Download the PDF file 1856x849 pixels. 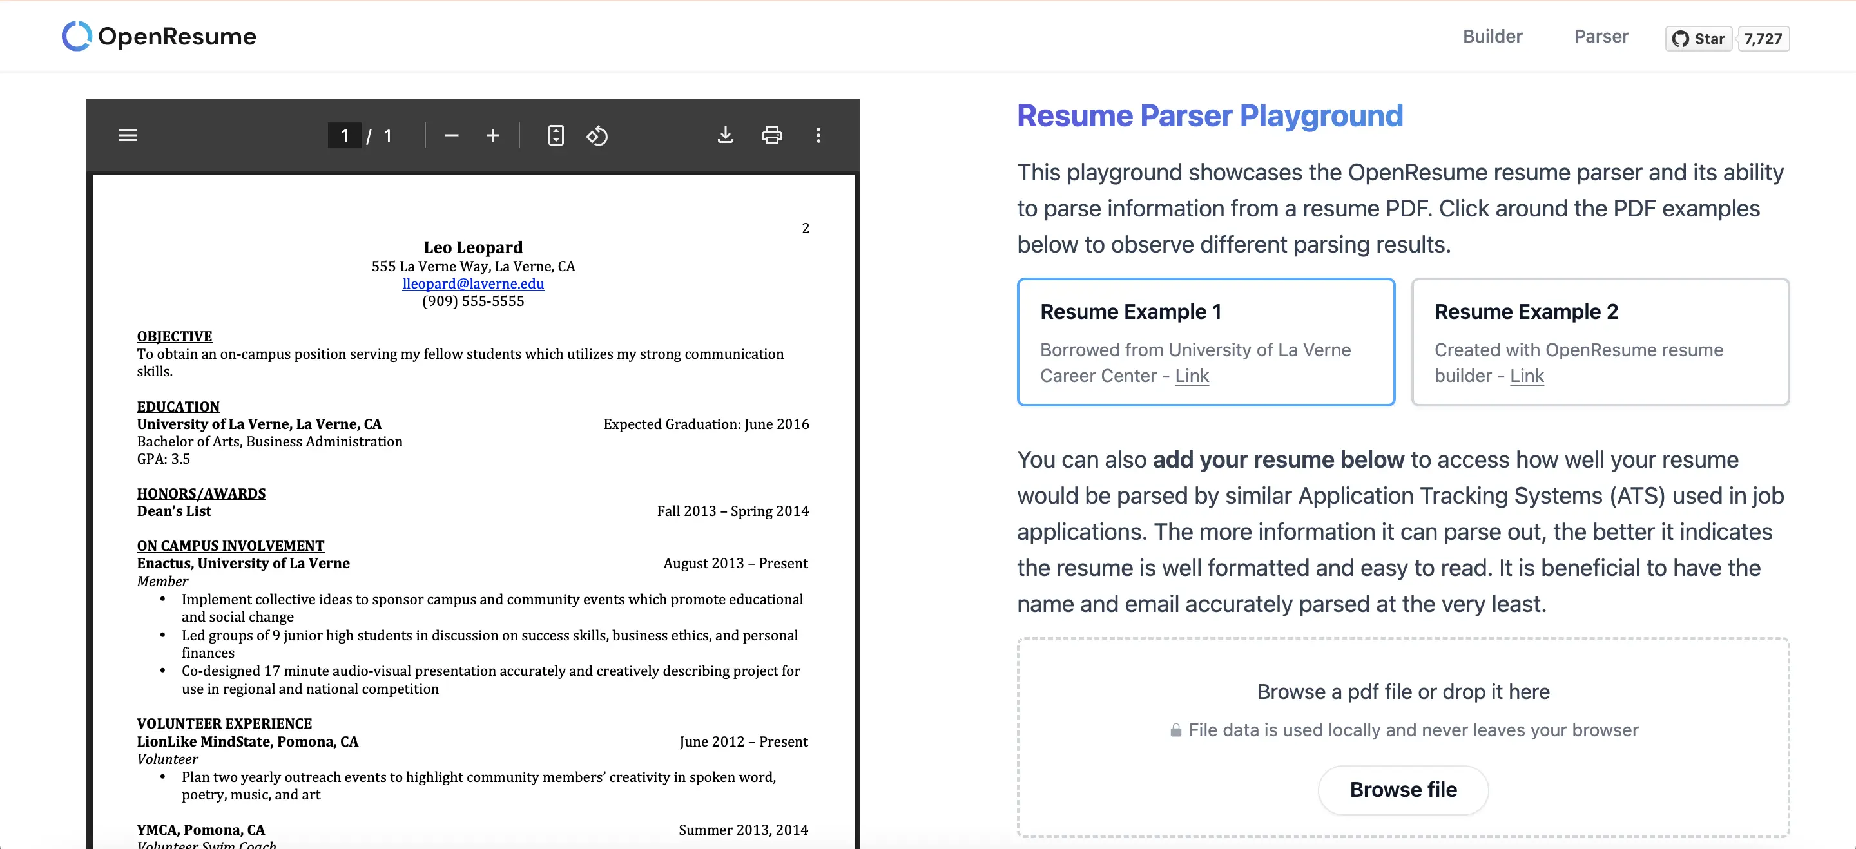[x=726, y=135]
